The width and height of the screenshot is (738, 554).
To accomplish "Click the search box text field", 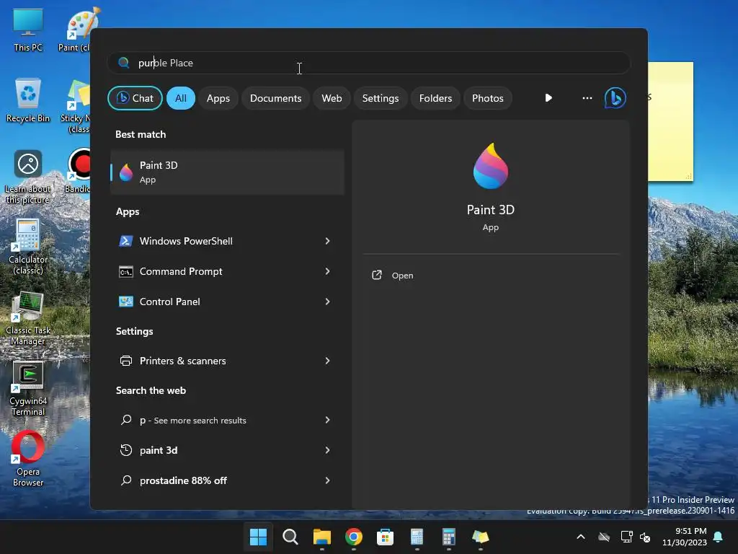I will (x=369, y=63).
